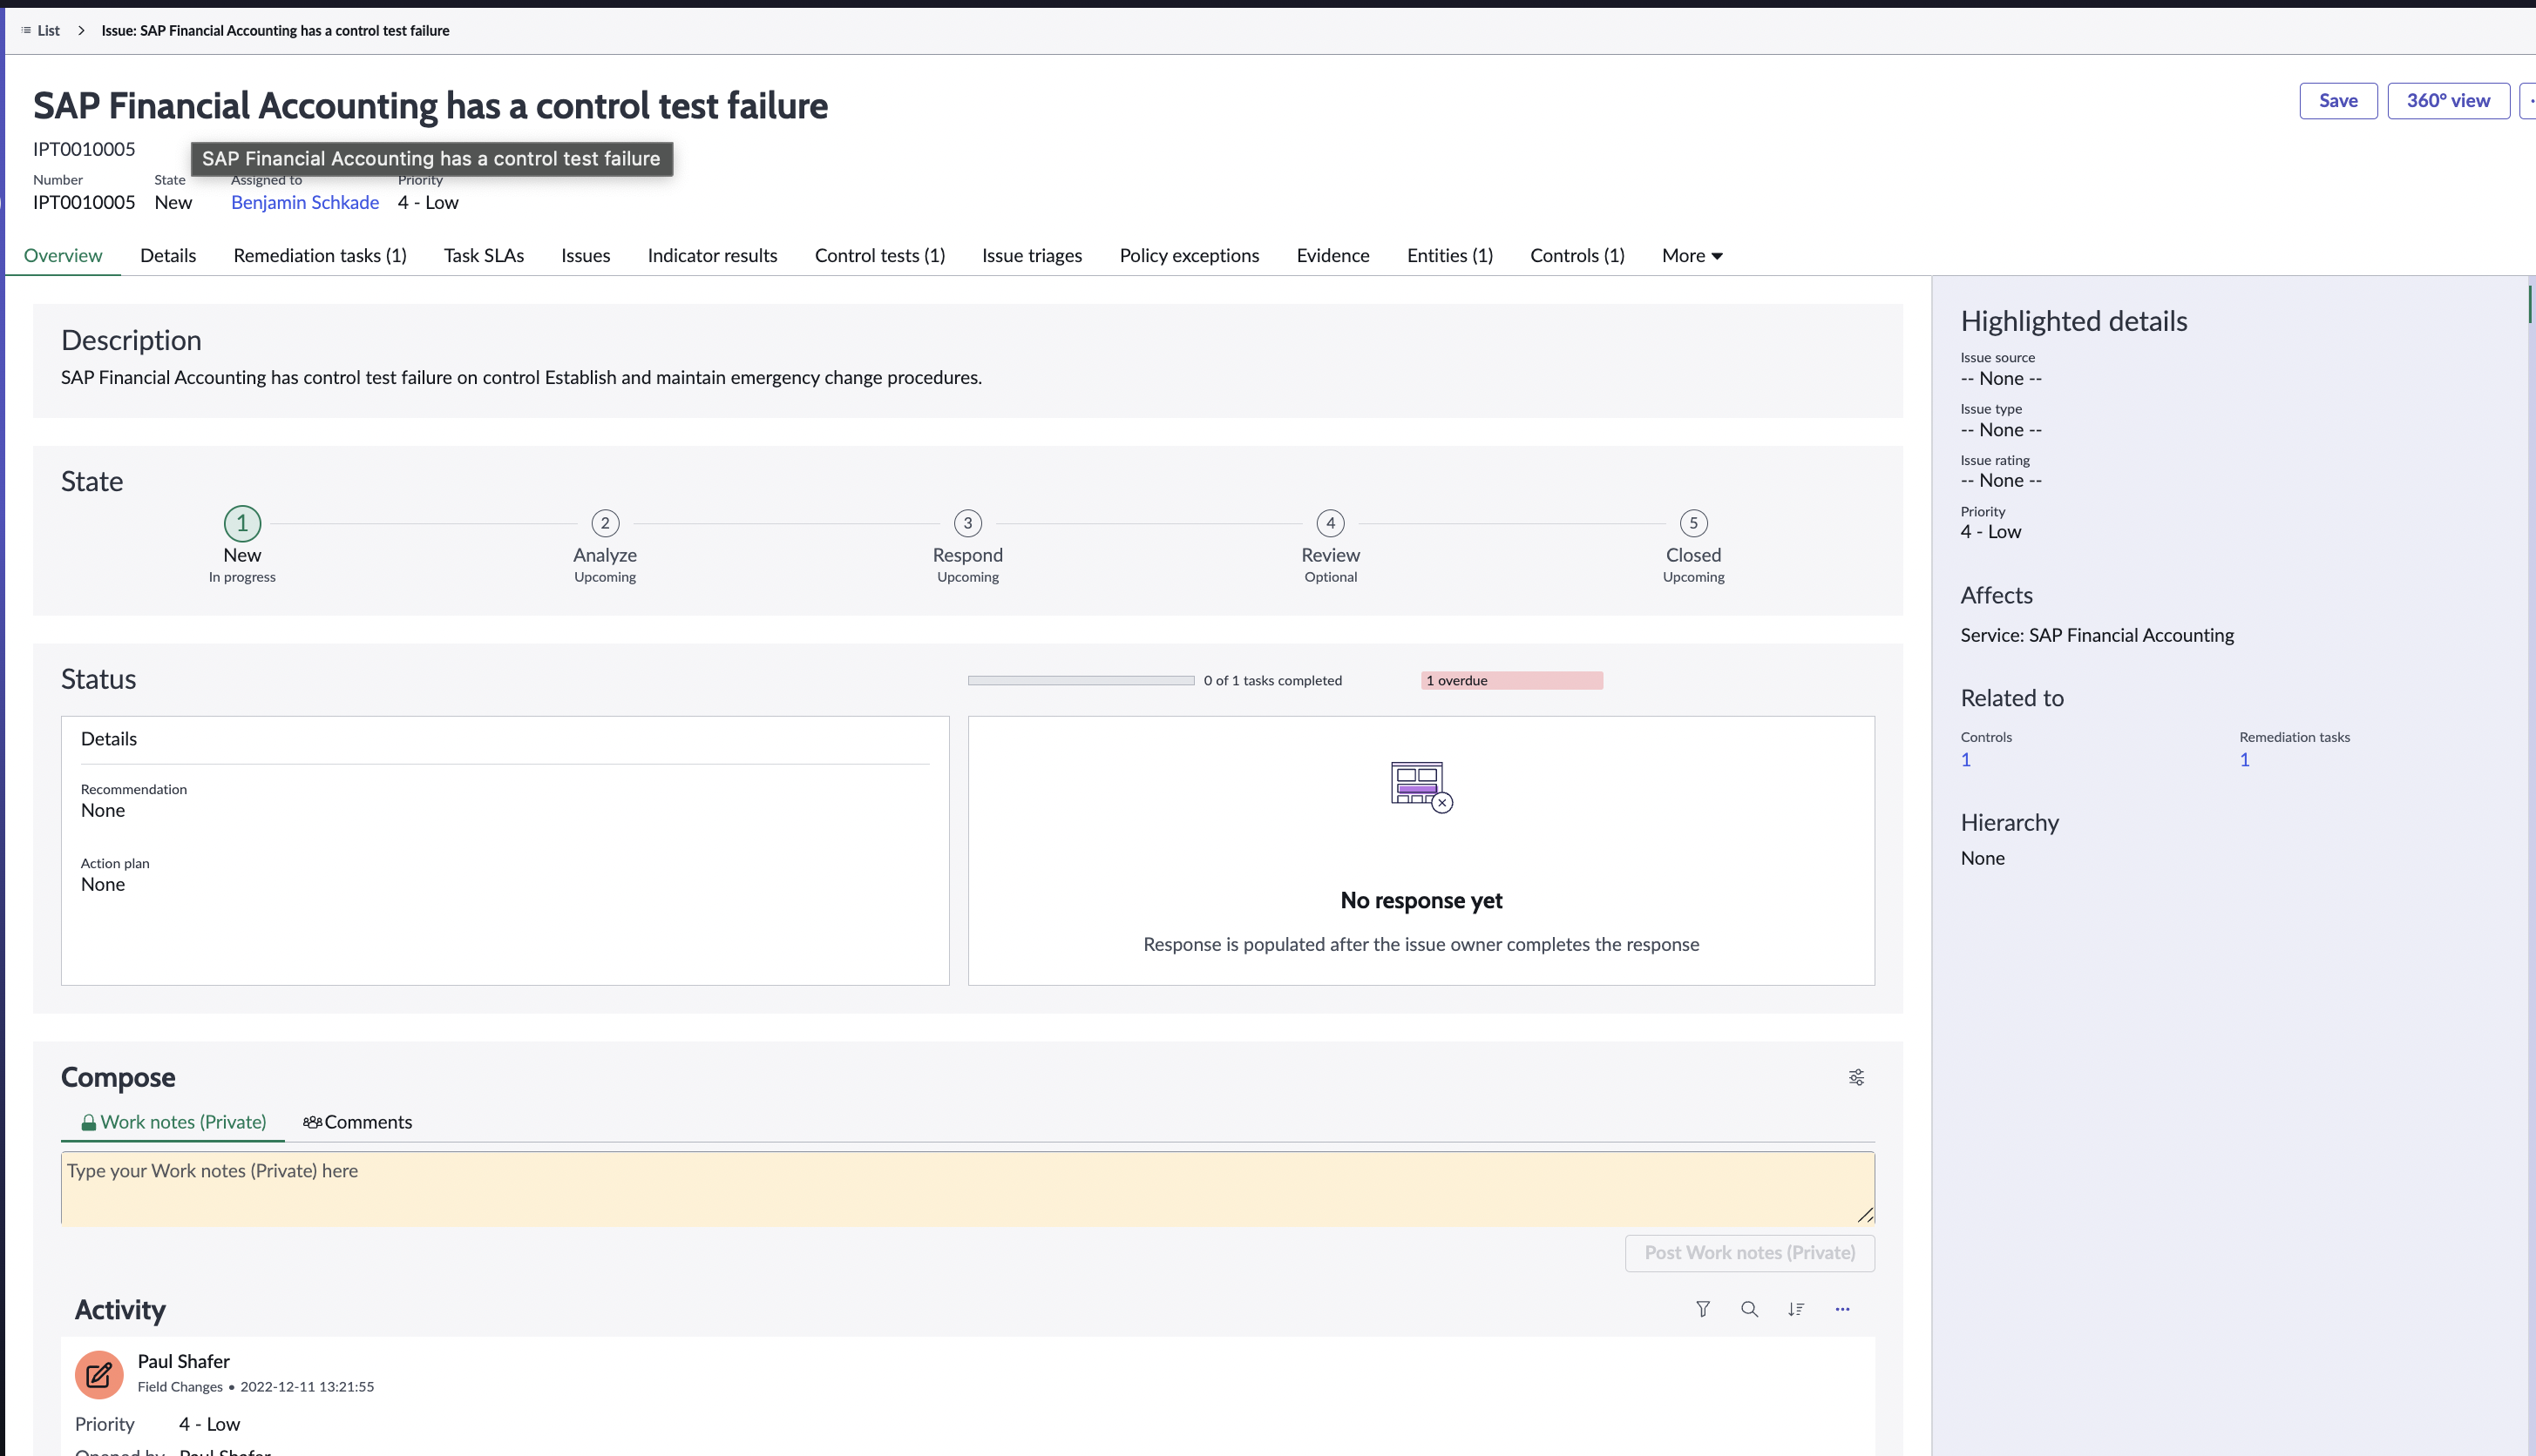Viewport: 2536px width, 1456px height.
Task: Click activity timestamp 2022-12-11 13:21:55
Action: (x=308, y=1387)
